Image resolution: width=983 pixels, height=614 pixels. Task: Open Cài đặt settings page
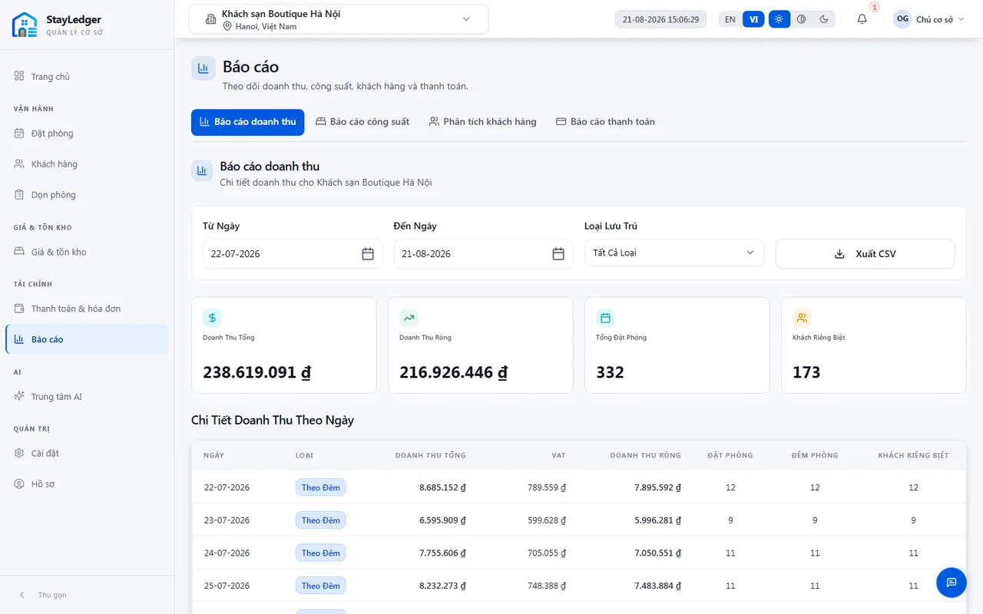tap(87, 454)
